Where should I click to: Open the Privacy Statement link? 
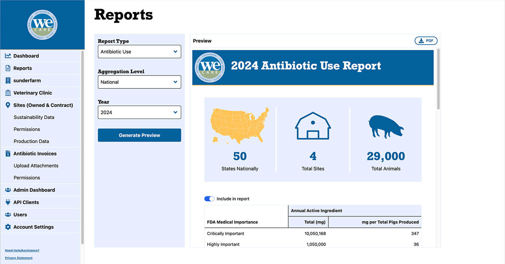pos(19,258)
